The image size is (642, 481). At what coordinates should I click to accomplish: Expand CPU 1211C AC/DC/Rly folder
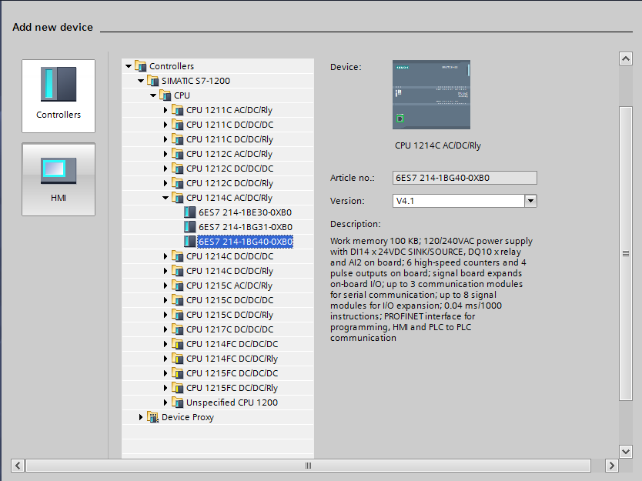166,110
